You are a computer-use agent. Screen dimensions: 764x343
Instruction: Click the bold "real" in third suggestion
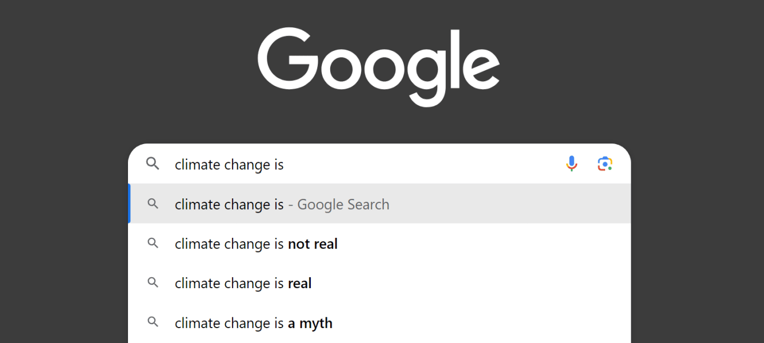[299, 284]
